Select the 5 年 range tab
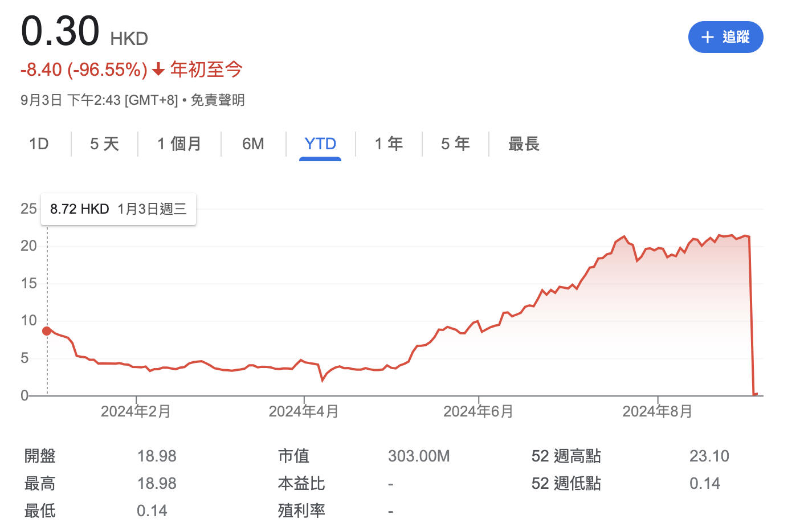This screenshot has height=531, width=800. 455,144
